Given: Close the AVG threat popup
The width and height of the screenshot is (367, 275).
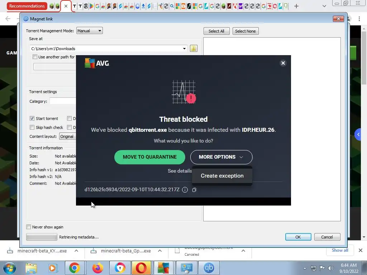Looking at the screenshot, I should tap(283, 63).
